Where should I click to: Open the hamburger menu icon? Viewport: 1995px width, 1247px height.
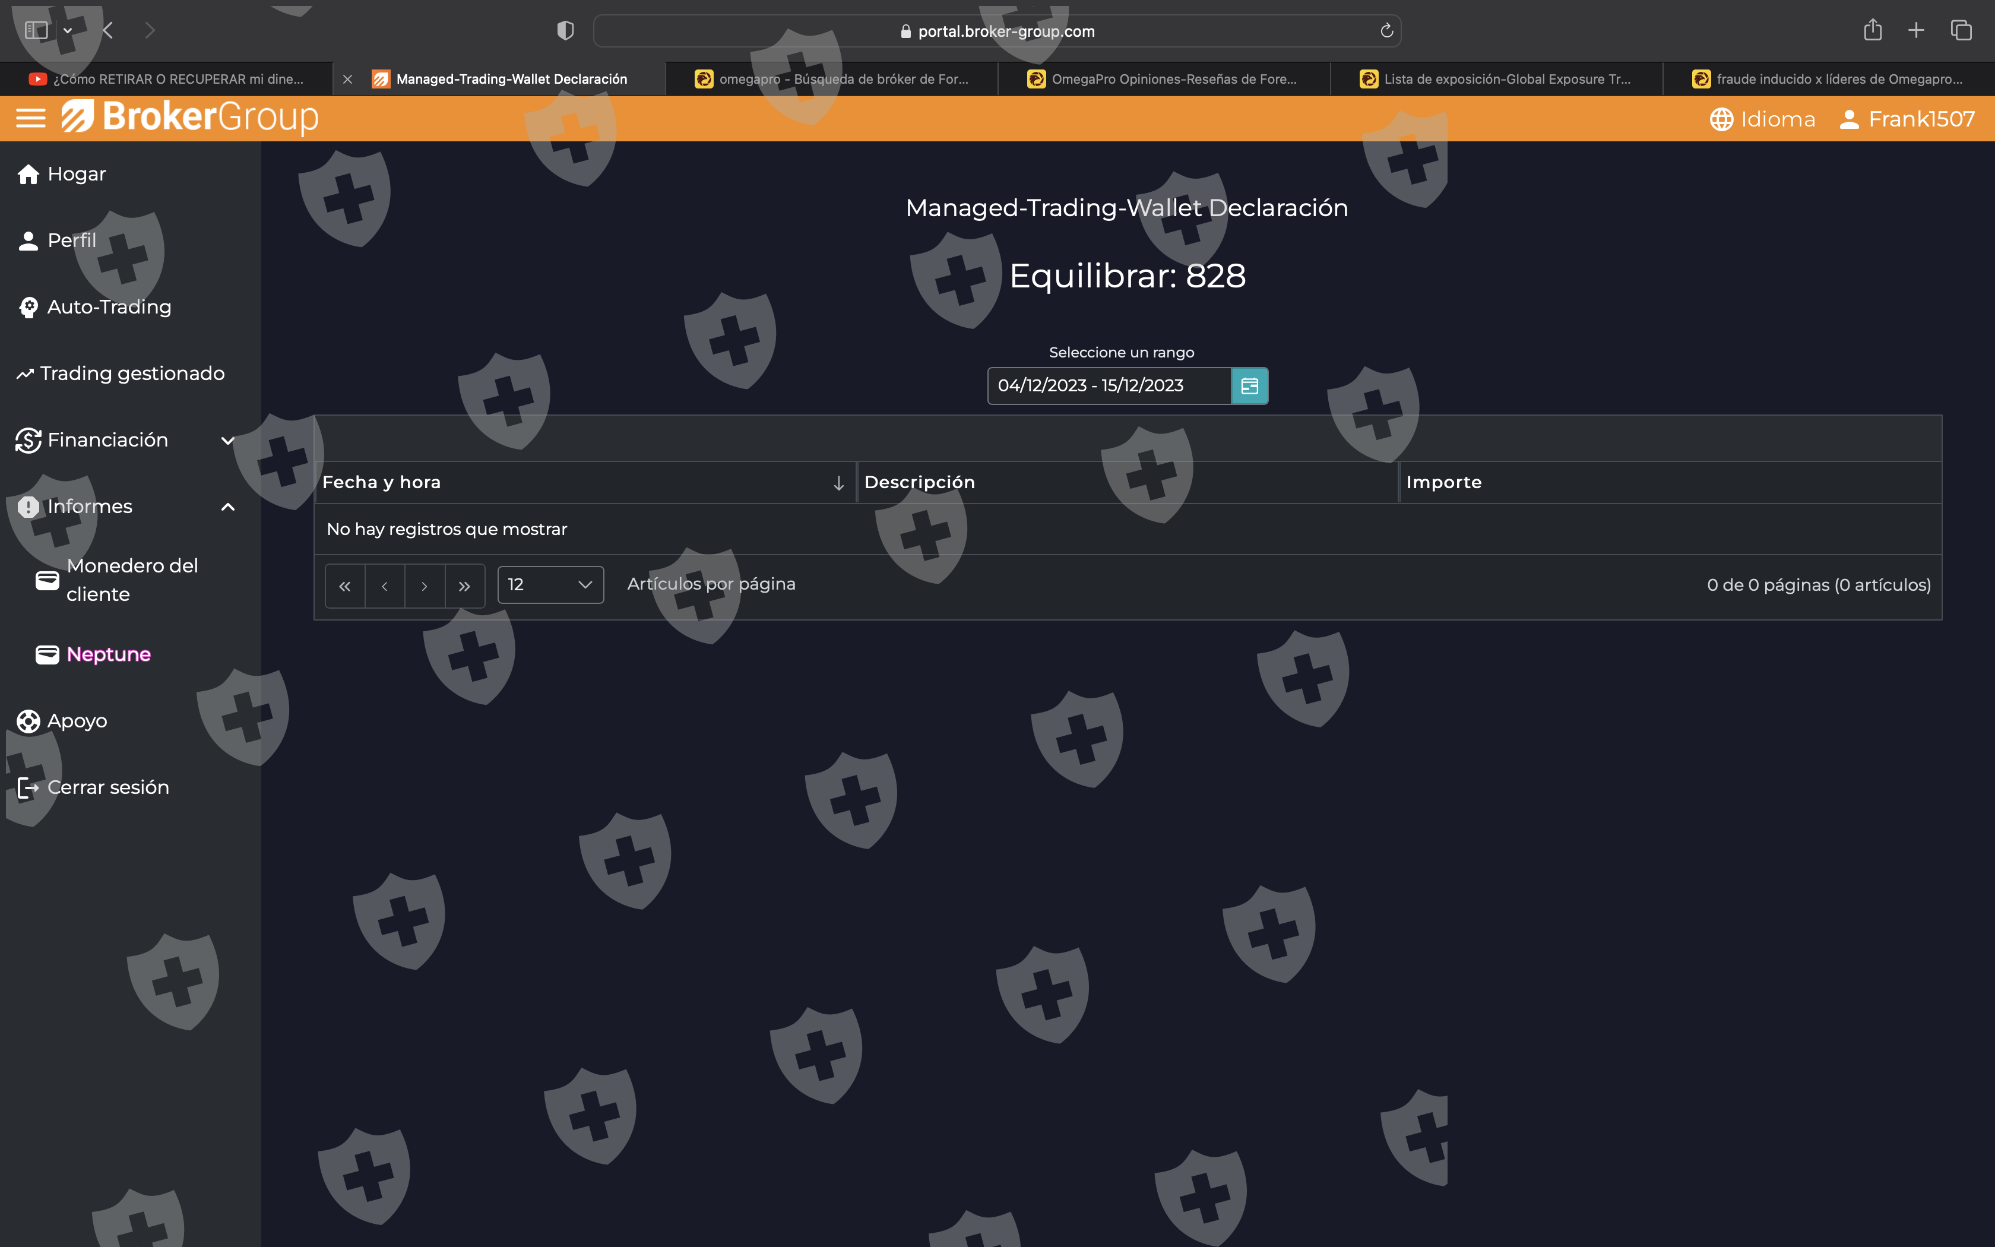(x=30, y=119)
